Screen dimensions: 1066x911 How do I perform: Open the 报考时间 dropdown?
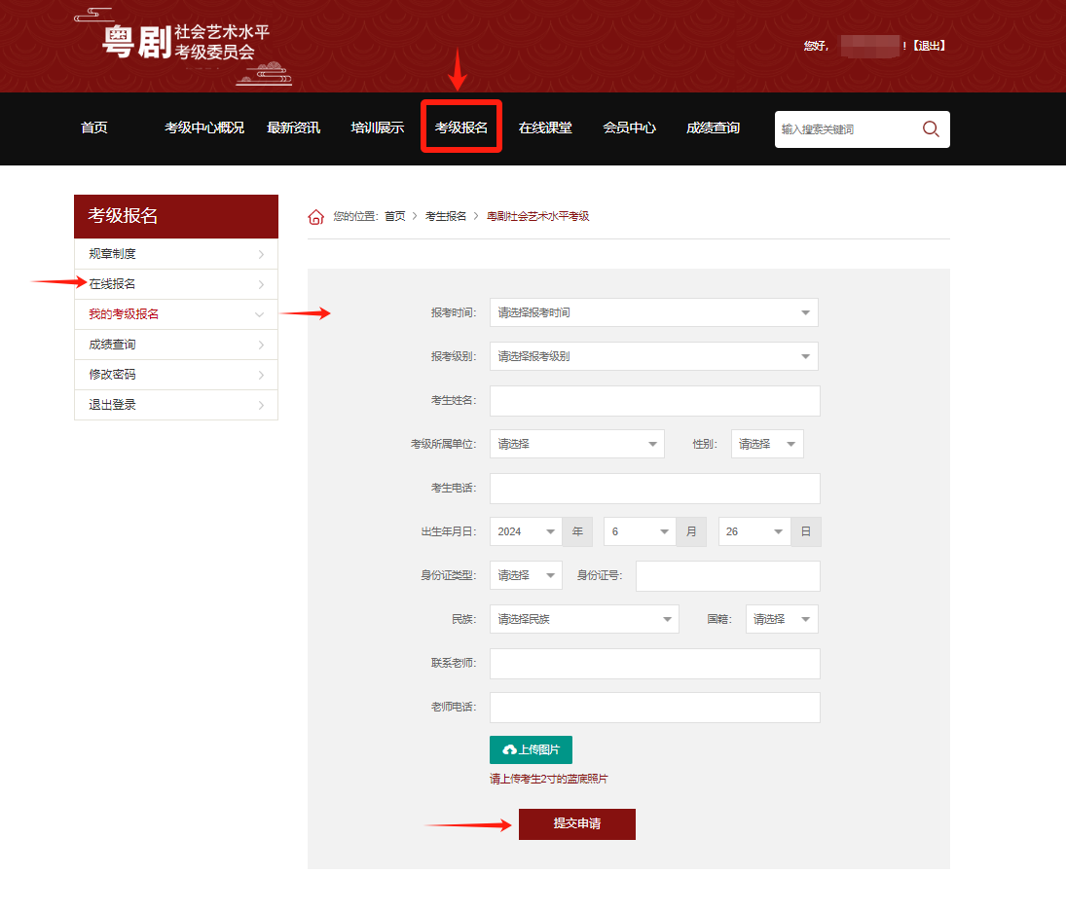653,312
